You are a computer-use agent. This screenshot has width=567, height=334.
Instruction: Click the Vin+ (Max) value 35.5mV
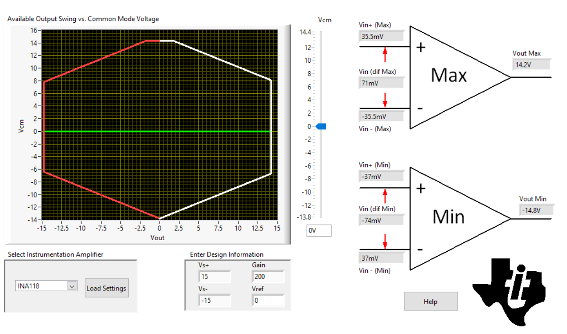coord(381,36)
